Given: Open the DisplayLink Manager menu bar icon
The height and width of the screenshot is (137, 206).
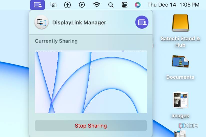Looking at the screenshot, I should [53, 5].
